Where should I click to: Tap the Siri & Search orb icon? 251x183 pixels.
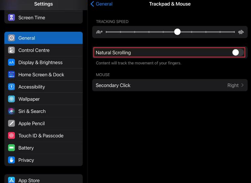click(x=11, y=111)
